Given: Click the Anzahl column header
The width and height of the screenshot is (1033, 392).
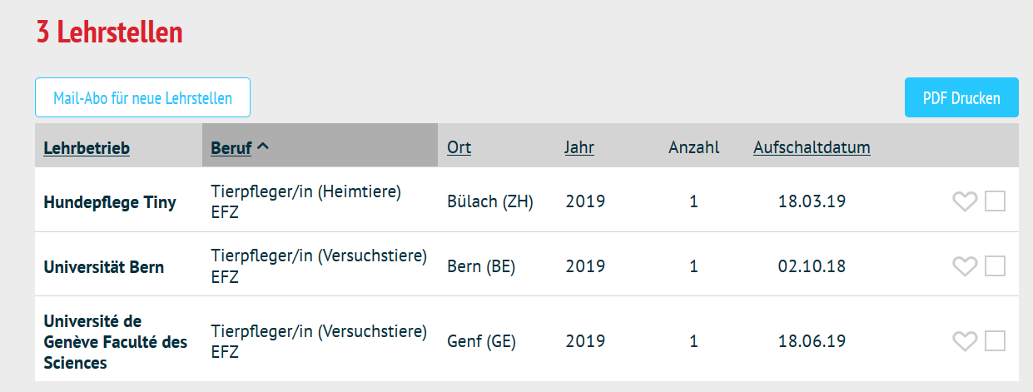Looking at the screenshot, I should click(694, 147).
